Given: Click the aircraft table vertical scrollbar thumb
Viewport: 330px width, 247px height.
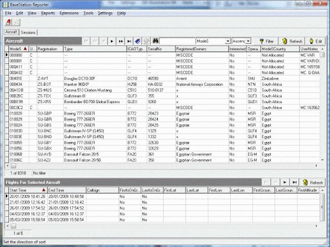Looking at the screenshot, I should (322, 55).
